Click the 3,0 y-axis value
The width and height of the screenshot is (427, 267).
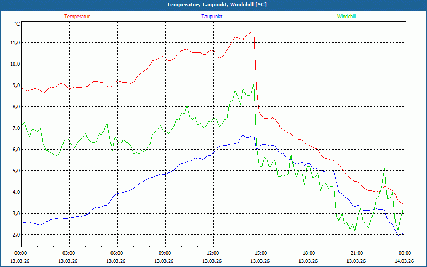(17, 213)
